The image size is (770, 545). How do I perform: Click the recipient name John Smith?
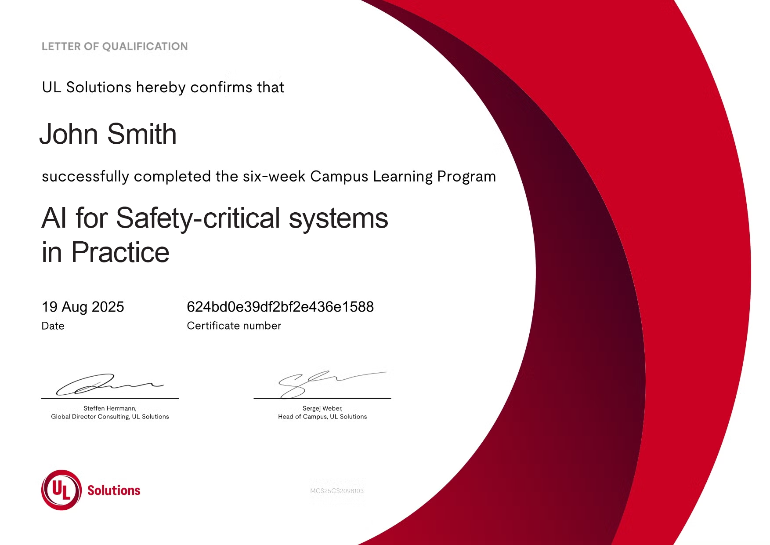point(108,134)
